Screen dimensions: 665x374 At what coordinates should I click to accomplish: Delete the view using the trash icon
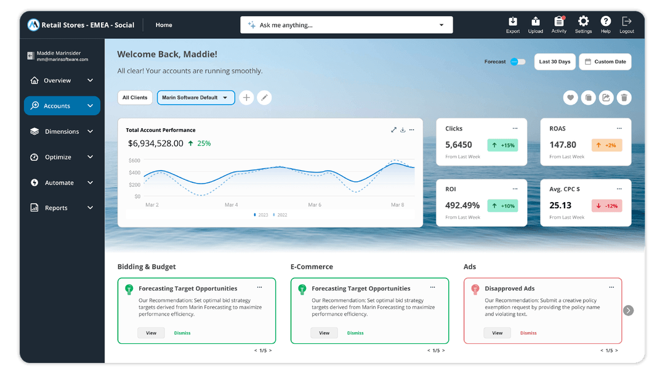click(x=624, y=97)
